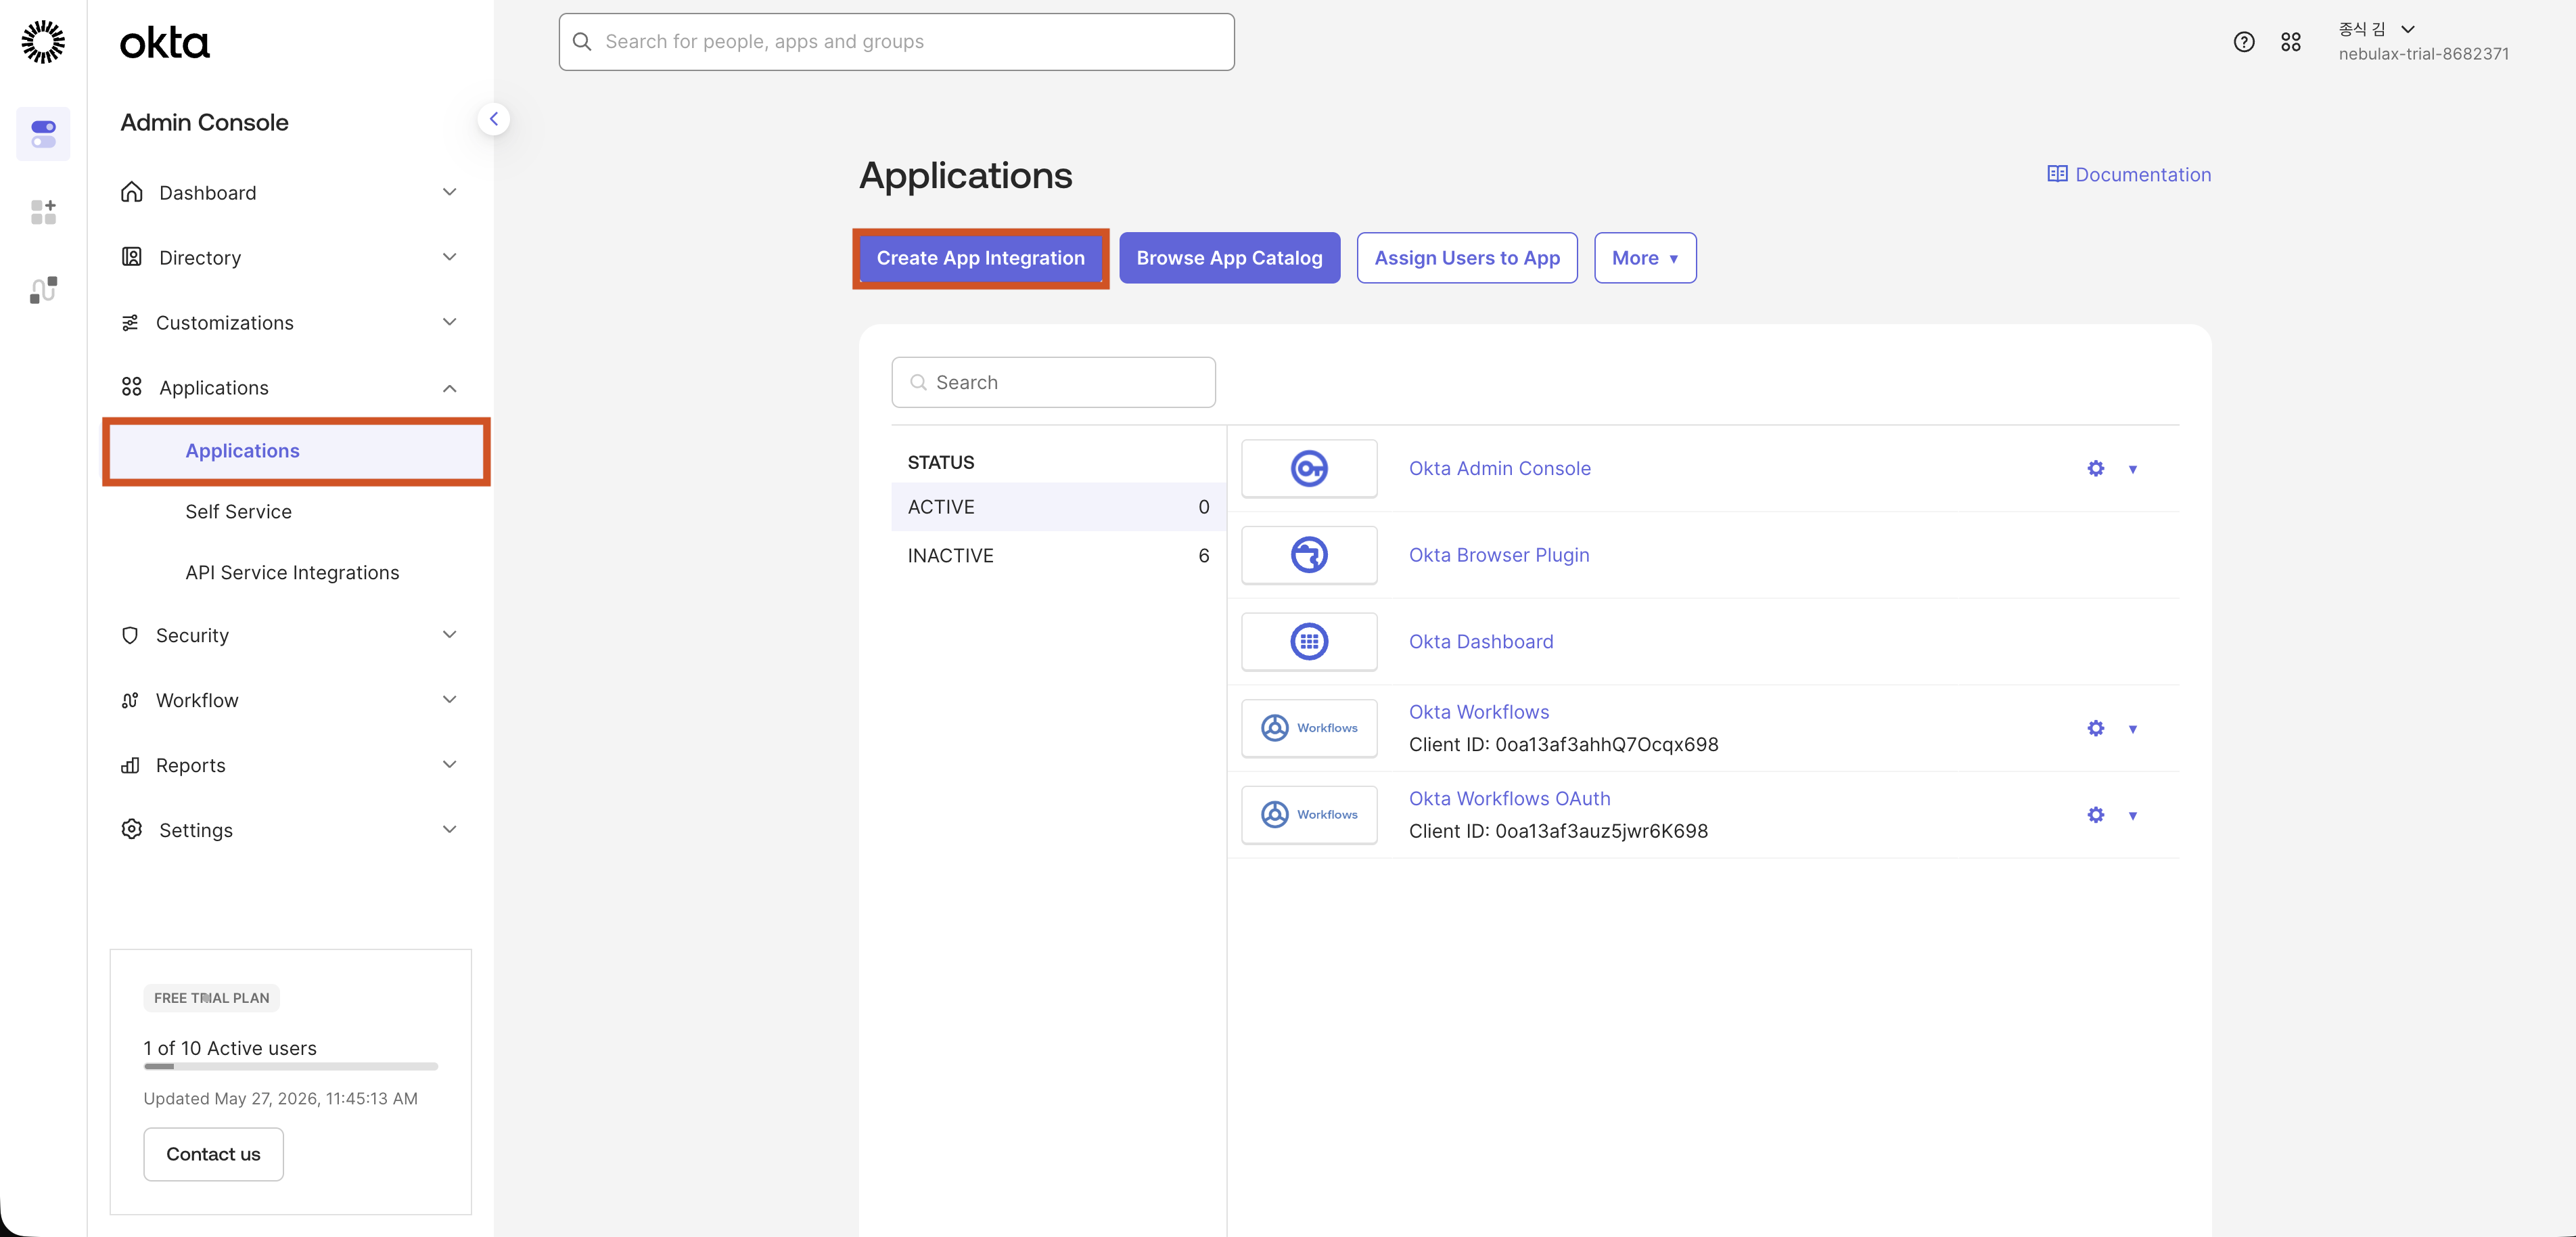Open the action dropdown arrow for Okta Workflows OAuth
Viewport: 2576px width, 1237px height.
[x=2133, y=815]
